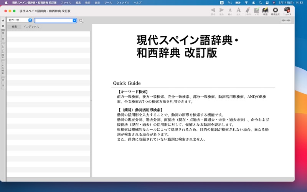Open the 前方一致 search mode dropdown

point(20,20)
